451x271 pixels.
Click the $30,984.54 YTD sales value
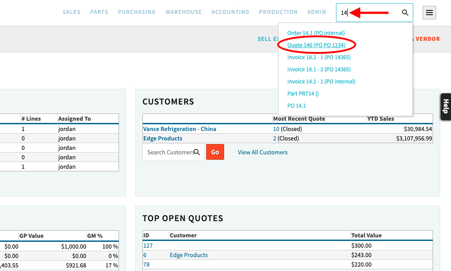418,129
